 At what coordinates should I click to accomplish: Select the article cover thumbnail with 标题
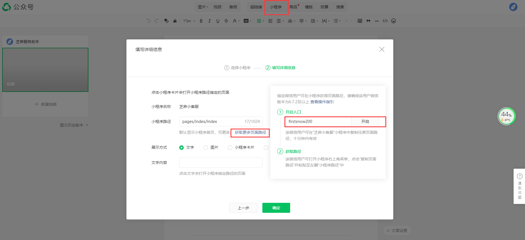point(45,70)
